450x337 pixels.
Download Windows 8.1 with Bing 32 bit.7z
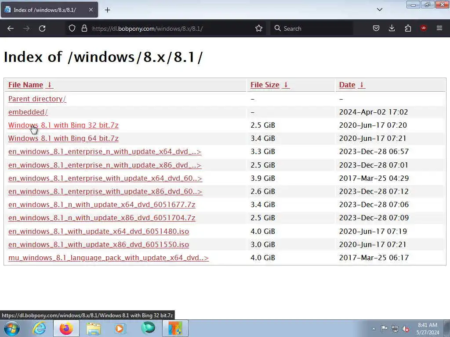63,125
